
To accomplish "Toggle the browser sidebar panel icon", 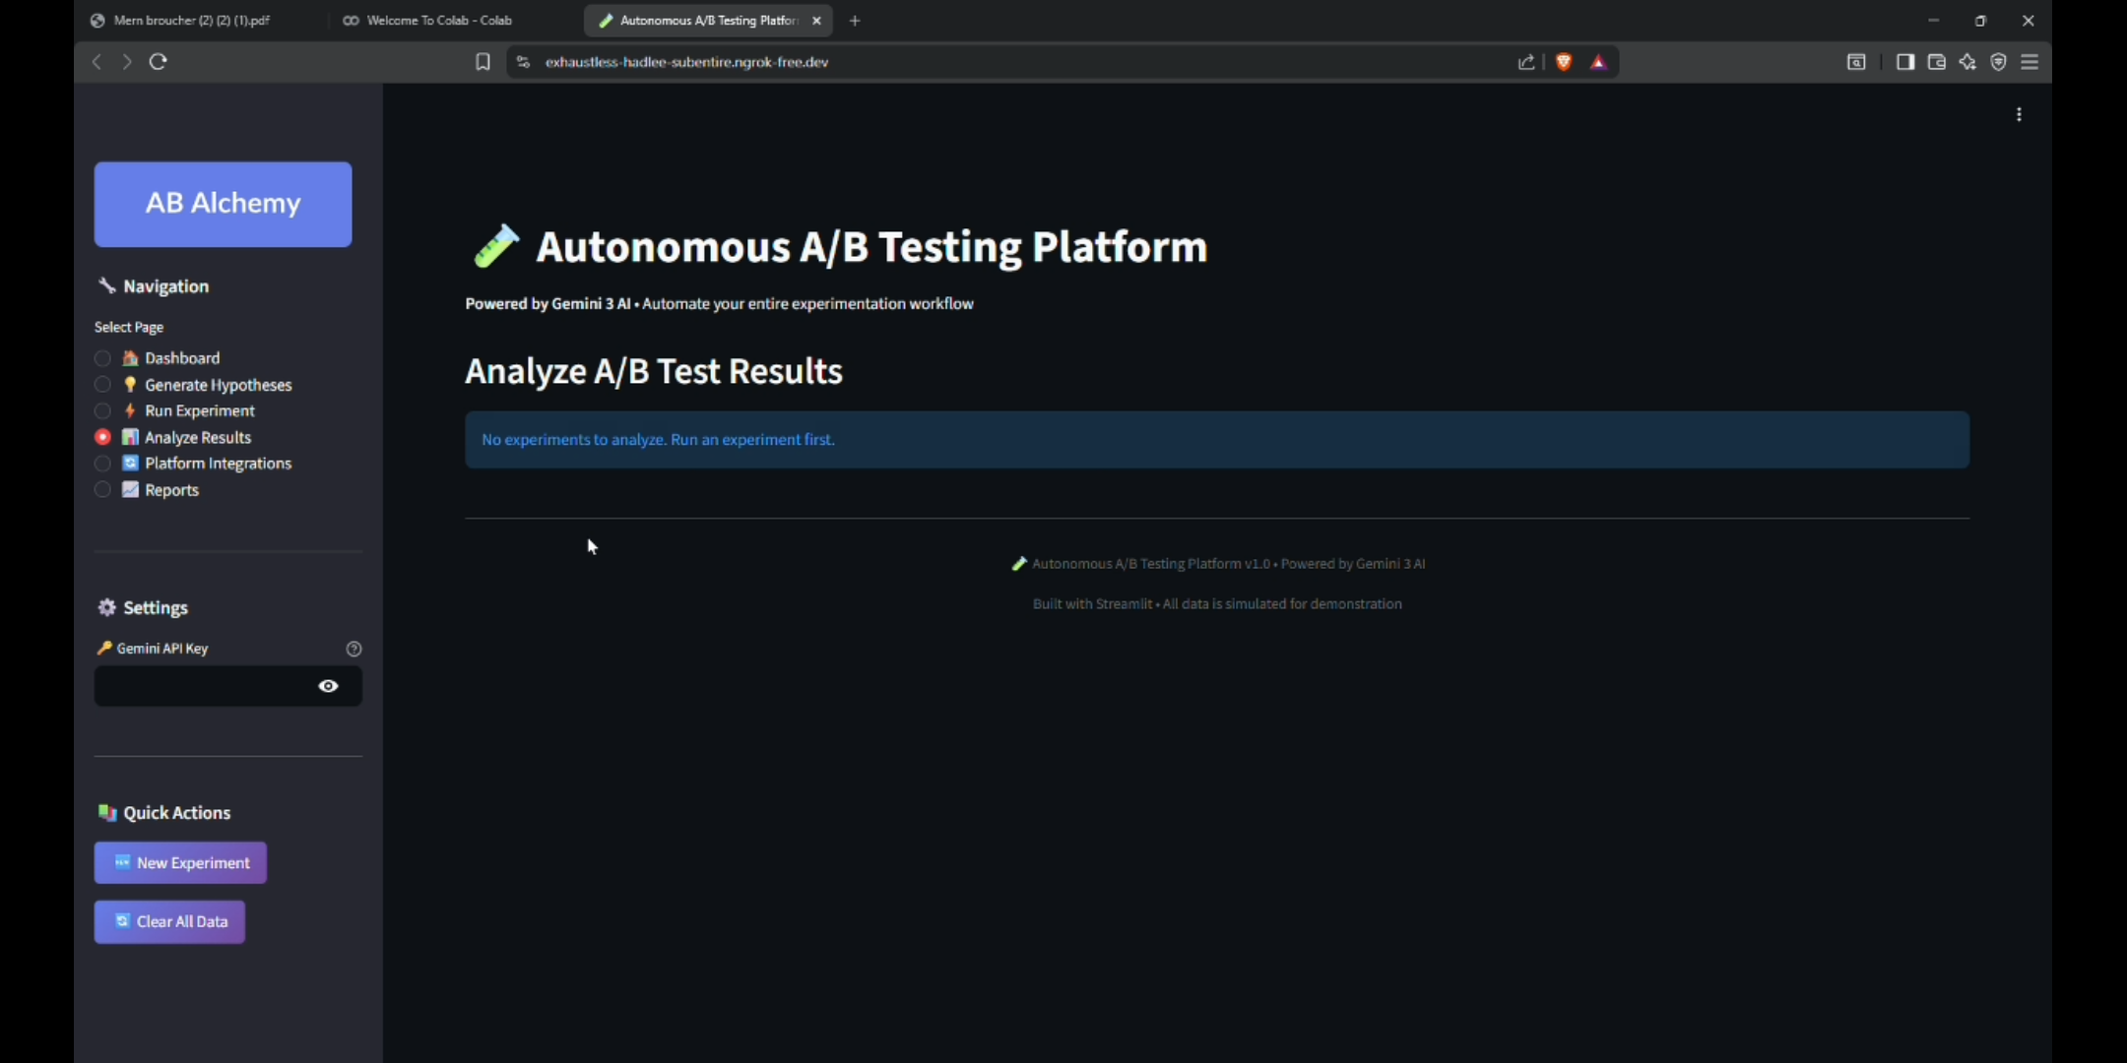I will click(x=1905, y=62).
